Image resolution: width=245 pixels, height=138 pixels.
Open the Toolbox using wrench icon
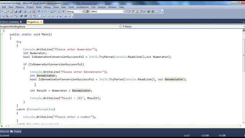point(145,11)
